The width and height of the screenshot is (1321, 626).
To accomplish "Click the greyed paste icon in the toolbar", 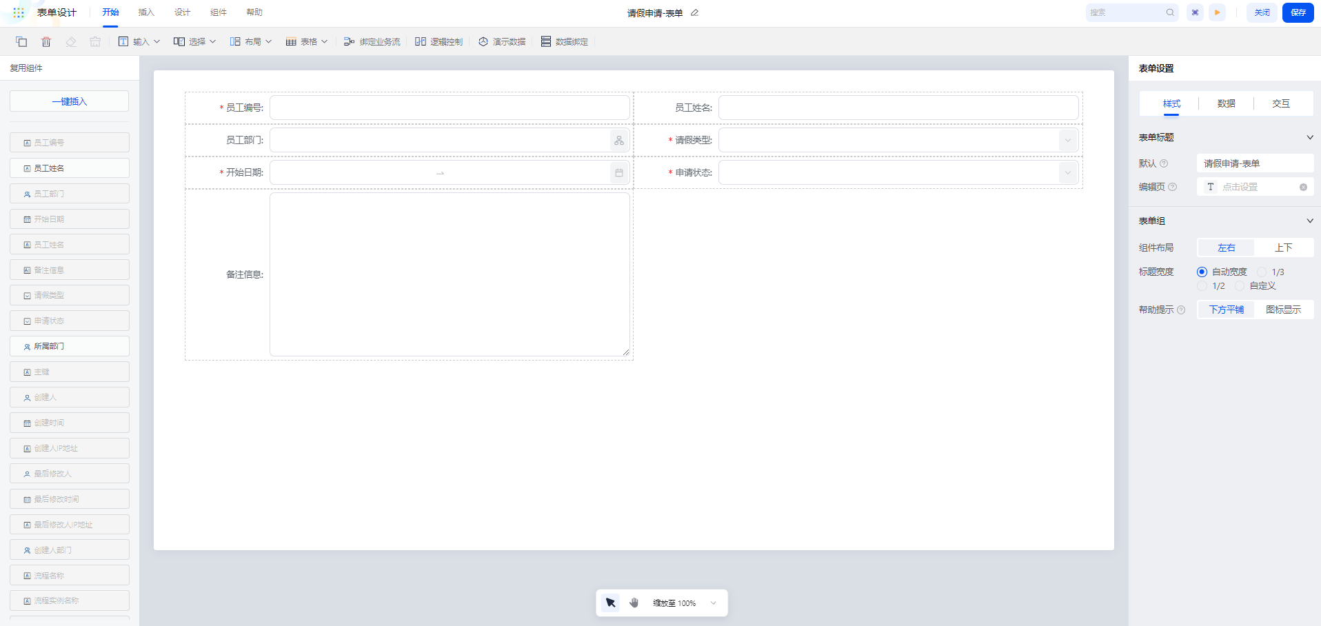I will (x=95, y=41).
